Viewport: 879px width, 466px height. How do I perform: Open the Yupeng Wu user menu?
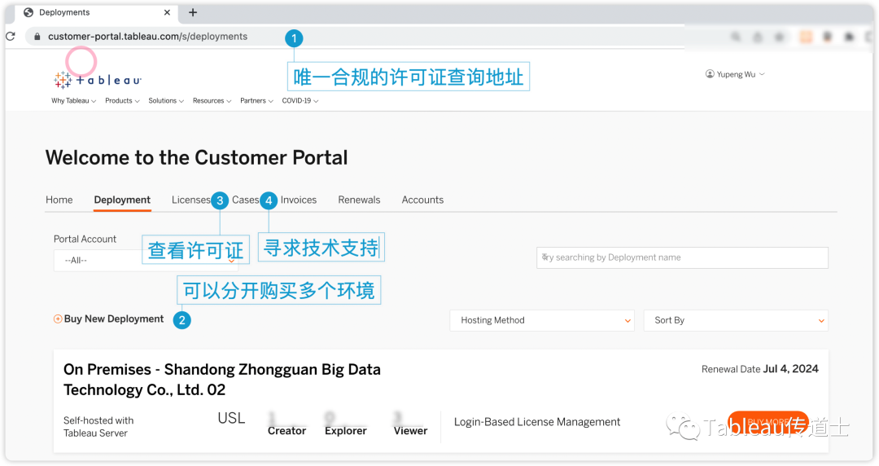(735, 74)
